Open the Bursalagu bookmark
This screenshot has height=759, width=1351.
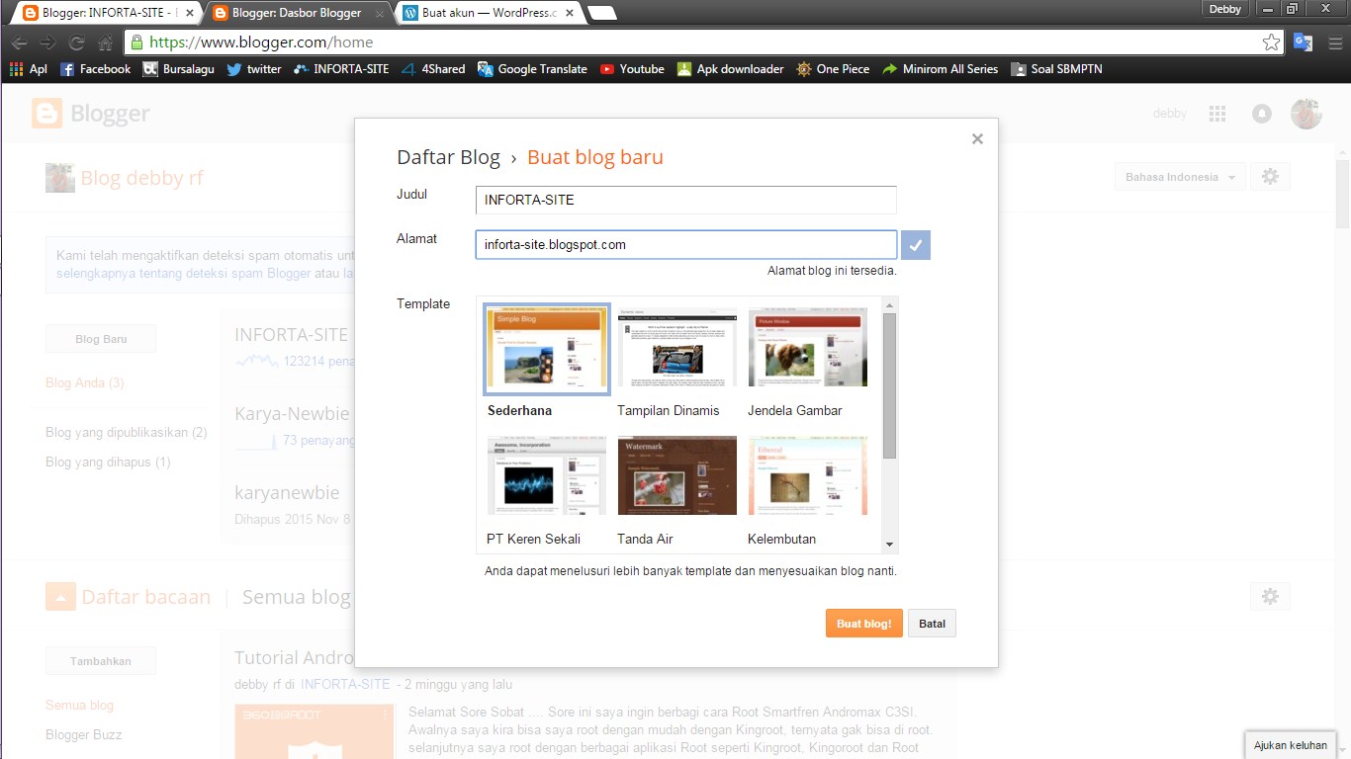click(178, 69)
